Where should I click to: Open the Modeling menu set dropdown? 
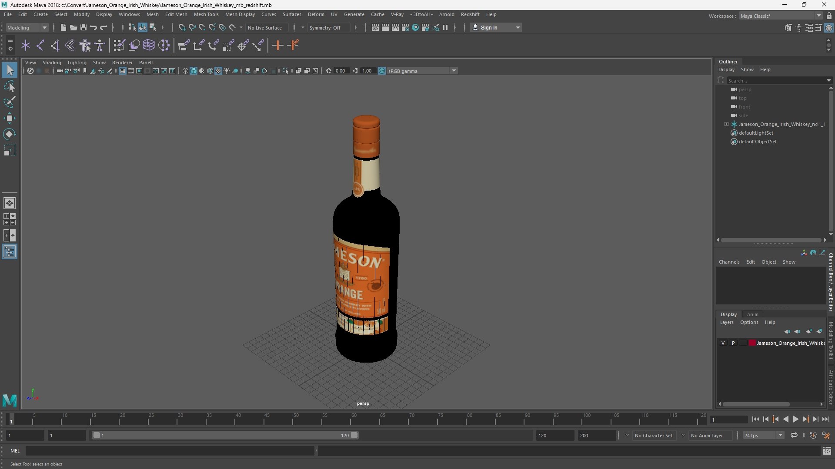click(27, 27)
